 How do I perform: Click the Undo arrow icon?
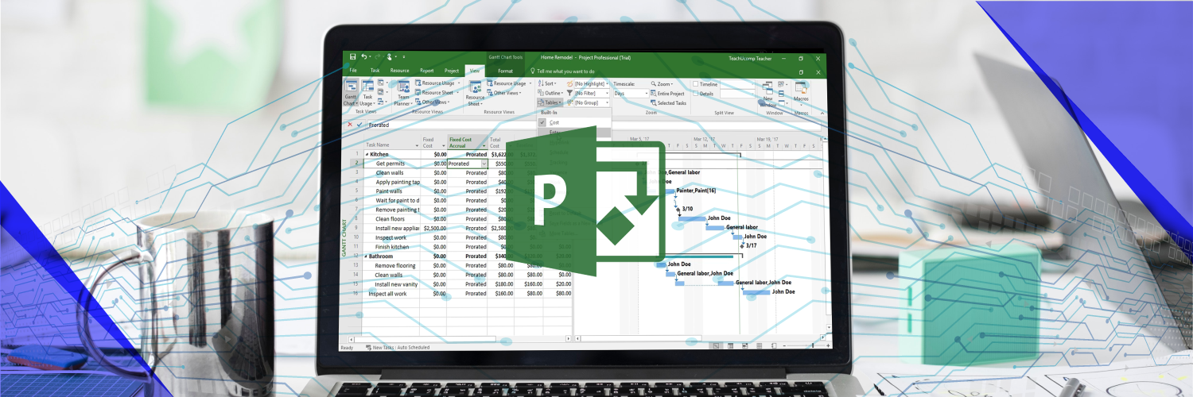(363, 57)
